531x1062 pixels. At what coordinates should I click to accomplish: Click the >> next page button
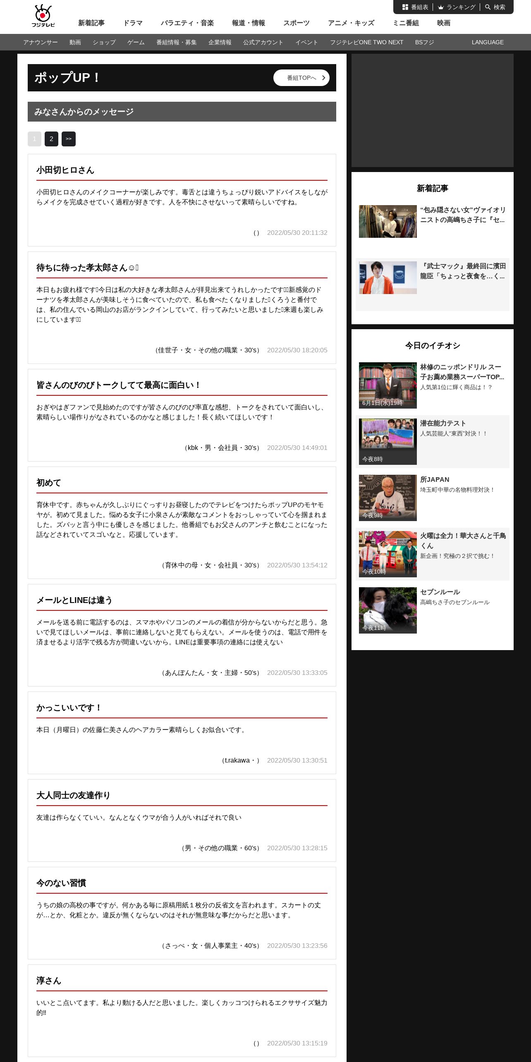69,139
